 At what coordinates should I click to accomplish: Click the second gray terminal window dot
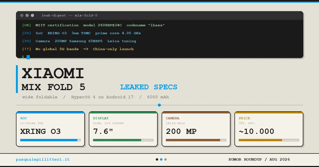[x=27, y=15]
